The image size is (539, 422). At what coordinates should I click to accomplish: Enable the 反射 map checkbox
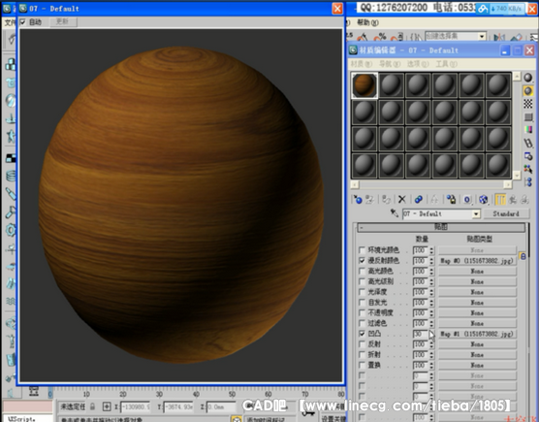(x=362, y=344)
